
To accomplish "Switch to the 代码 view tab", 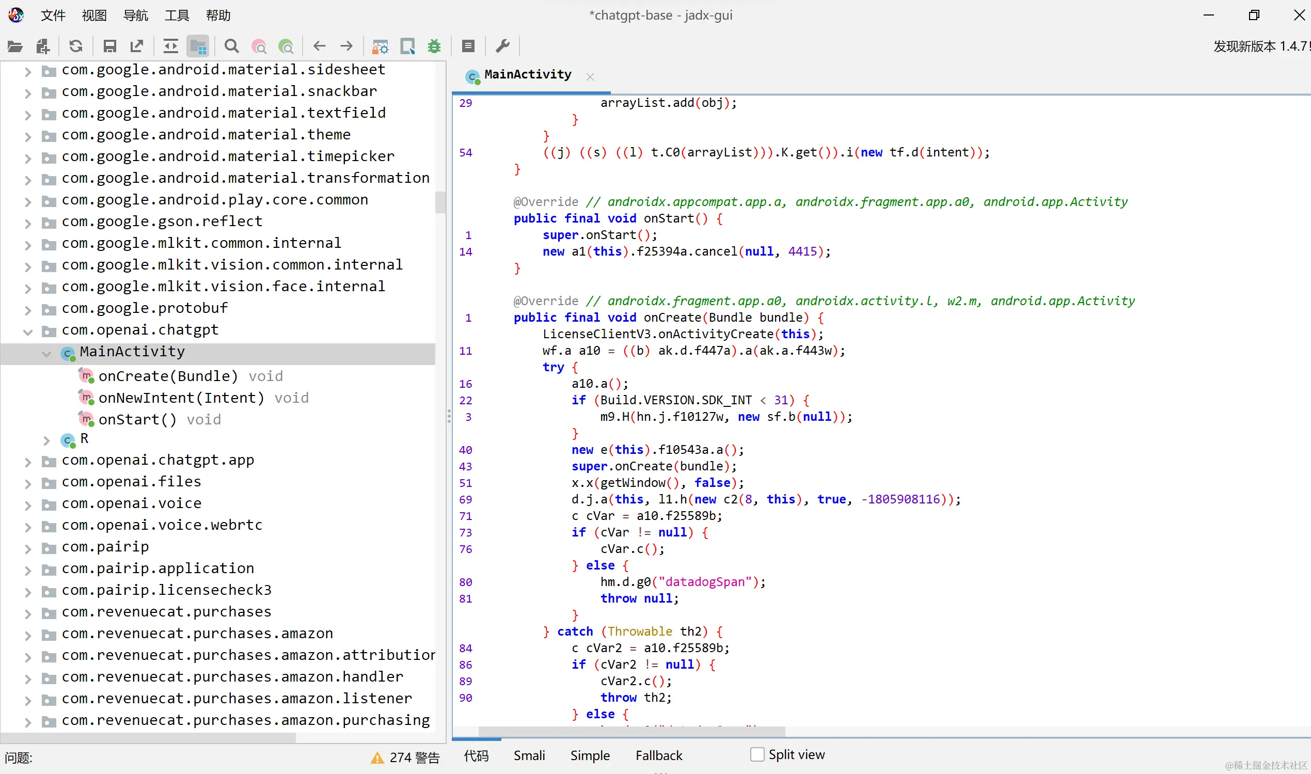I will (x=476, y=755).
